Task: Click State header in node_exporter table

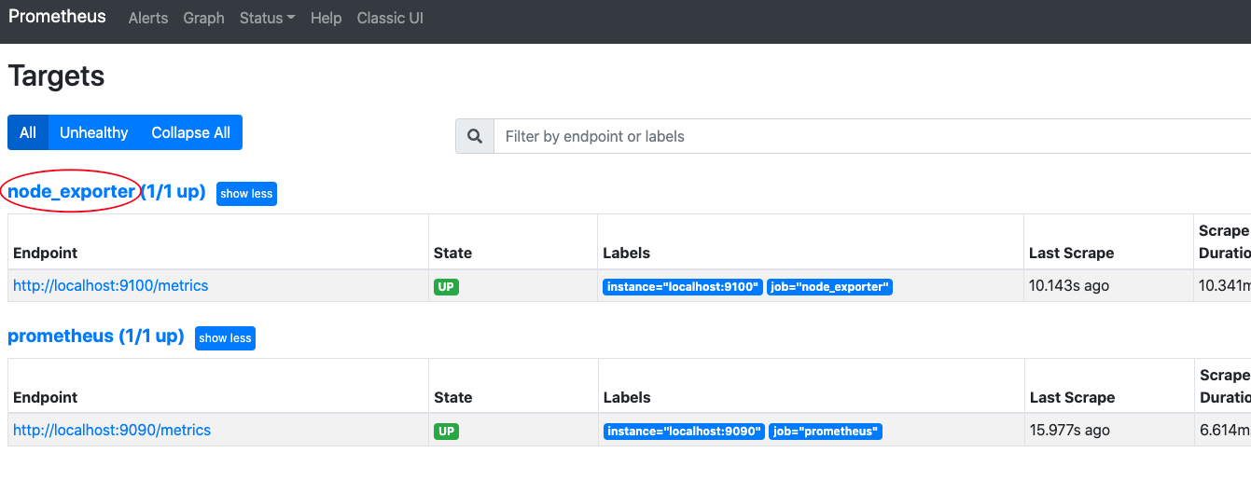Action: pyautogui.click(x=452, y=253)
